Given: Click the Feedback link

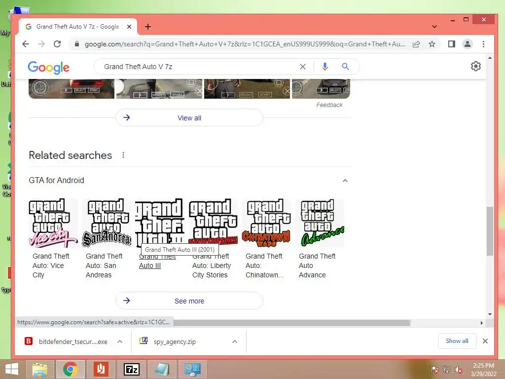Looking at the screenshot, I should point(329,105).
